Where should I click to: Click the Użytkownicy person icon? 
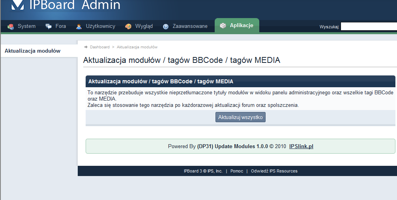[x=79, y=26]
